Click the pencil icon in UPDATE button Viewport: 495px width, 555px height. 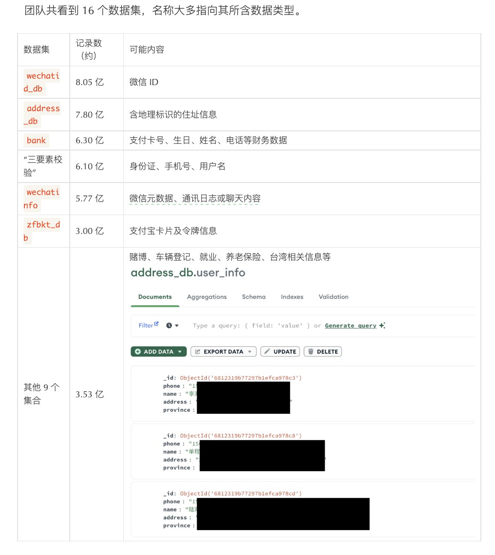267,351
